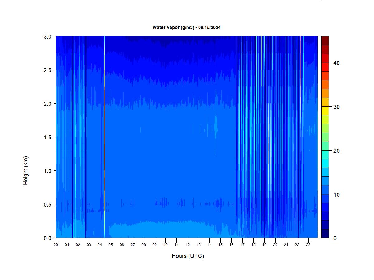Pick the darkest navy swatch at colorbar bottom
Viewport: 374px width, 280px height.
[x=325, y=233]
